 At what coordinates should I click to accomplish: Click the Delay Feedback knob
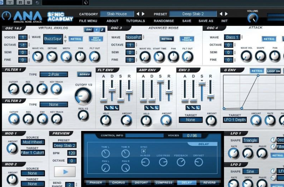pos(181,162)
